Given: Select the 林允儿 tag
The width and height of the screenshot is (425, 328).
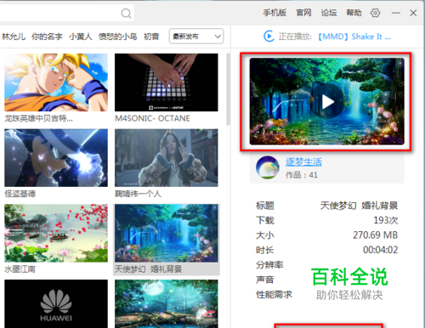Looking at the screenshot, I should [14, 37].
